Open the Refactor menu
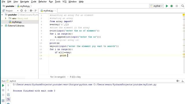 (42, 2)
